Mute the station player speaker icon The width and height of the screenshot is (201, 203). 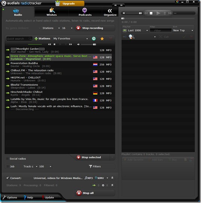click(x=78, y=45)
